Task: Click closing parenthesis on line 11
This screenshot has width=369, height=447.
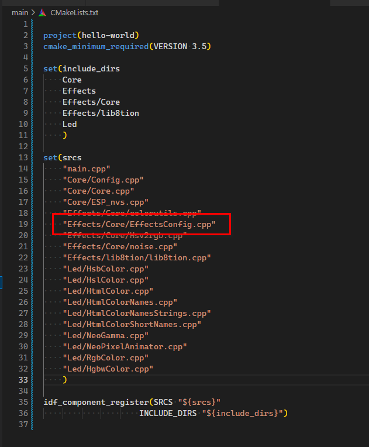Action: coord(65,135)
